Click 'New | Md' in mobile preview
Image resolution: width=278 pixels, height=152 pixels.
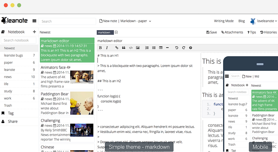click(x=251, y=76)
